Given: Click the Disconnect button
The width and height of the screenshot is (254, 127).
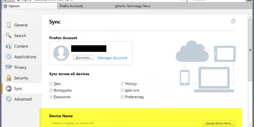Looking at the screenshot, I should coord(83,58).
